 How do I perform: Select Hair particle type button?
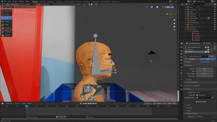point(208,59)
